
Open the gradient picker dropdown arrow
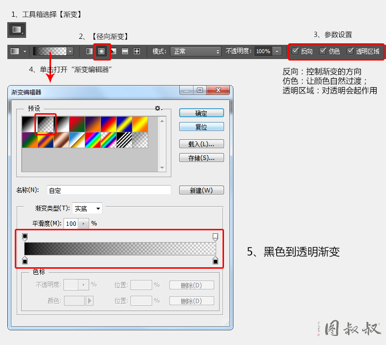click(x=70, y=51)
